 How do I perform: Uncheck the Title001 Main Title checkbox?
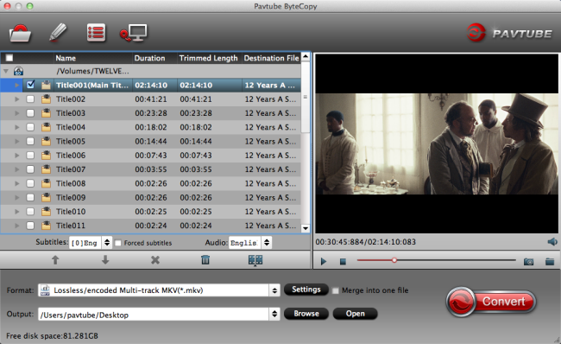[30, 85]
